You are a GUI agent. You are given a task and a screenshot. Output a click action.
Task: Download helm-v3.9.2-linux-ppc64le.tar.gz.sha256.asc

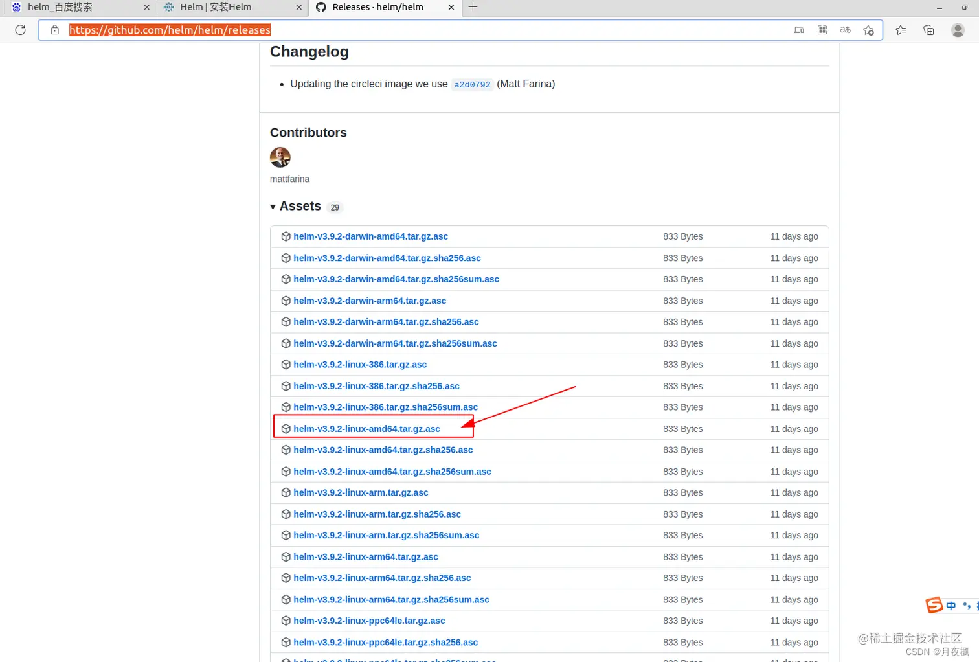coord(385,643)
